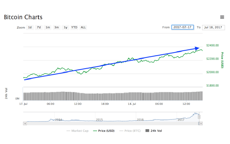Select the 1y zoom range

point(65,27)
